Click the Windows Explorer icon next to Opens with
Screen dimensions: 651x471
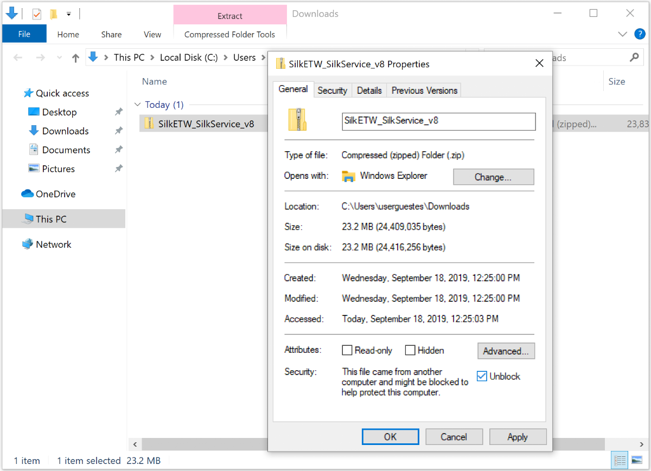pyautogui.click(x=348, y=176)
